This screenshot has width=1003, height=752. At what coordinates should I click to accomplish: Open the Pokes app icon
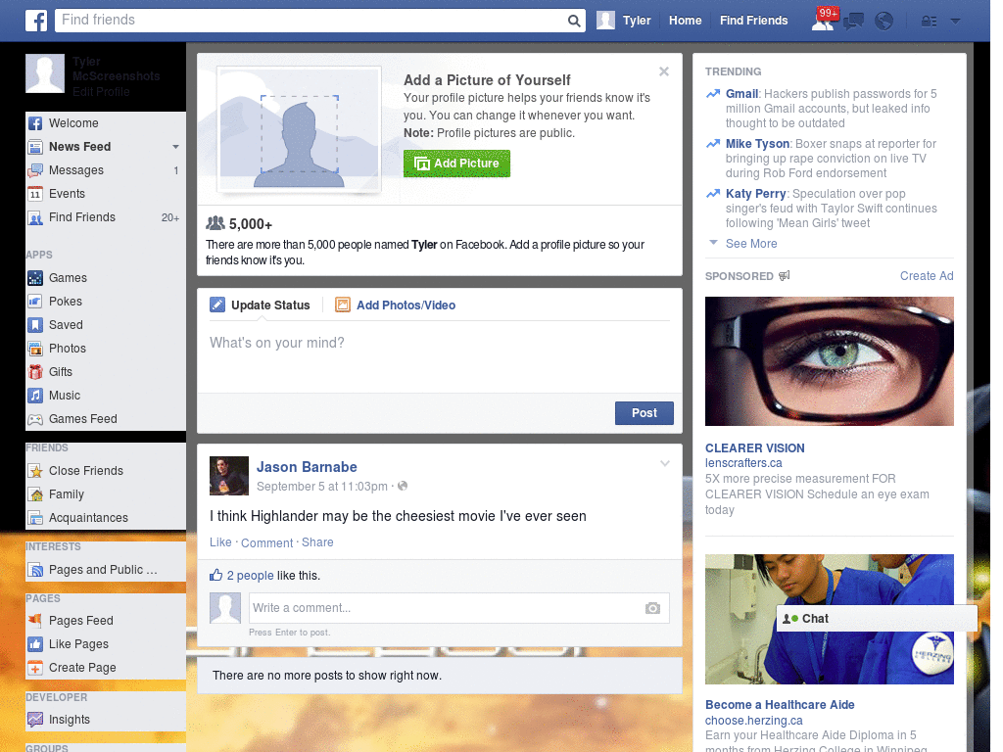pyautogui.click(x=35, y=302)
